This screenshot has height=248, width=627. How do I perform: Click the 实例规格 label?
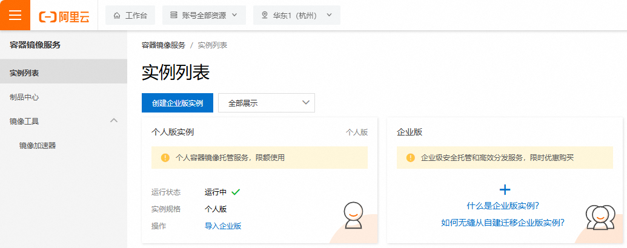click(166, 209)
